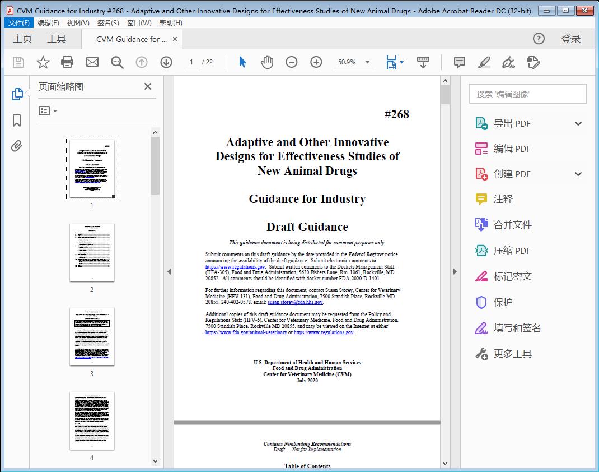
Task: Switch to the selection arrow tool
Action: coord(242,62)
